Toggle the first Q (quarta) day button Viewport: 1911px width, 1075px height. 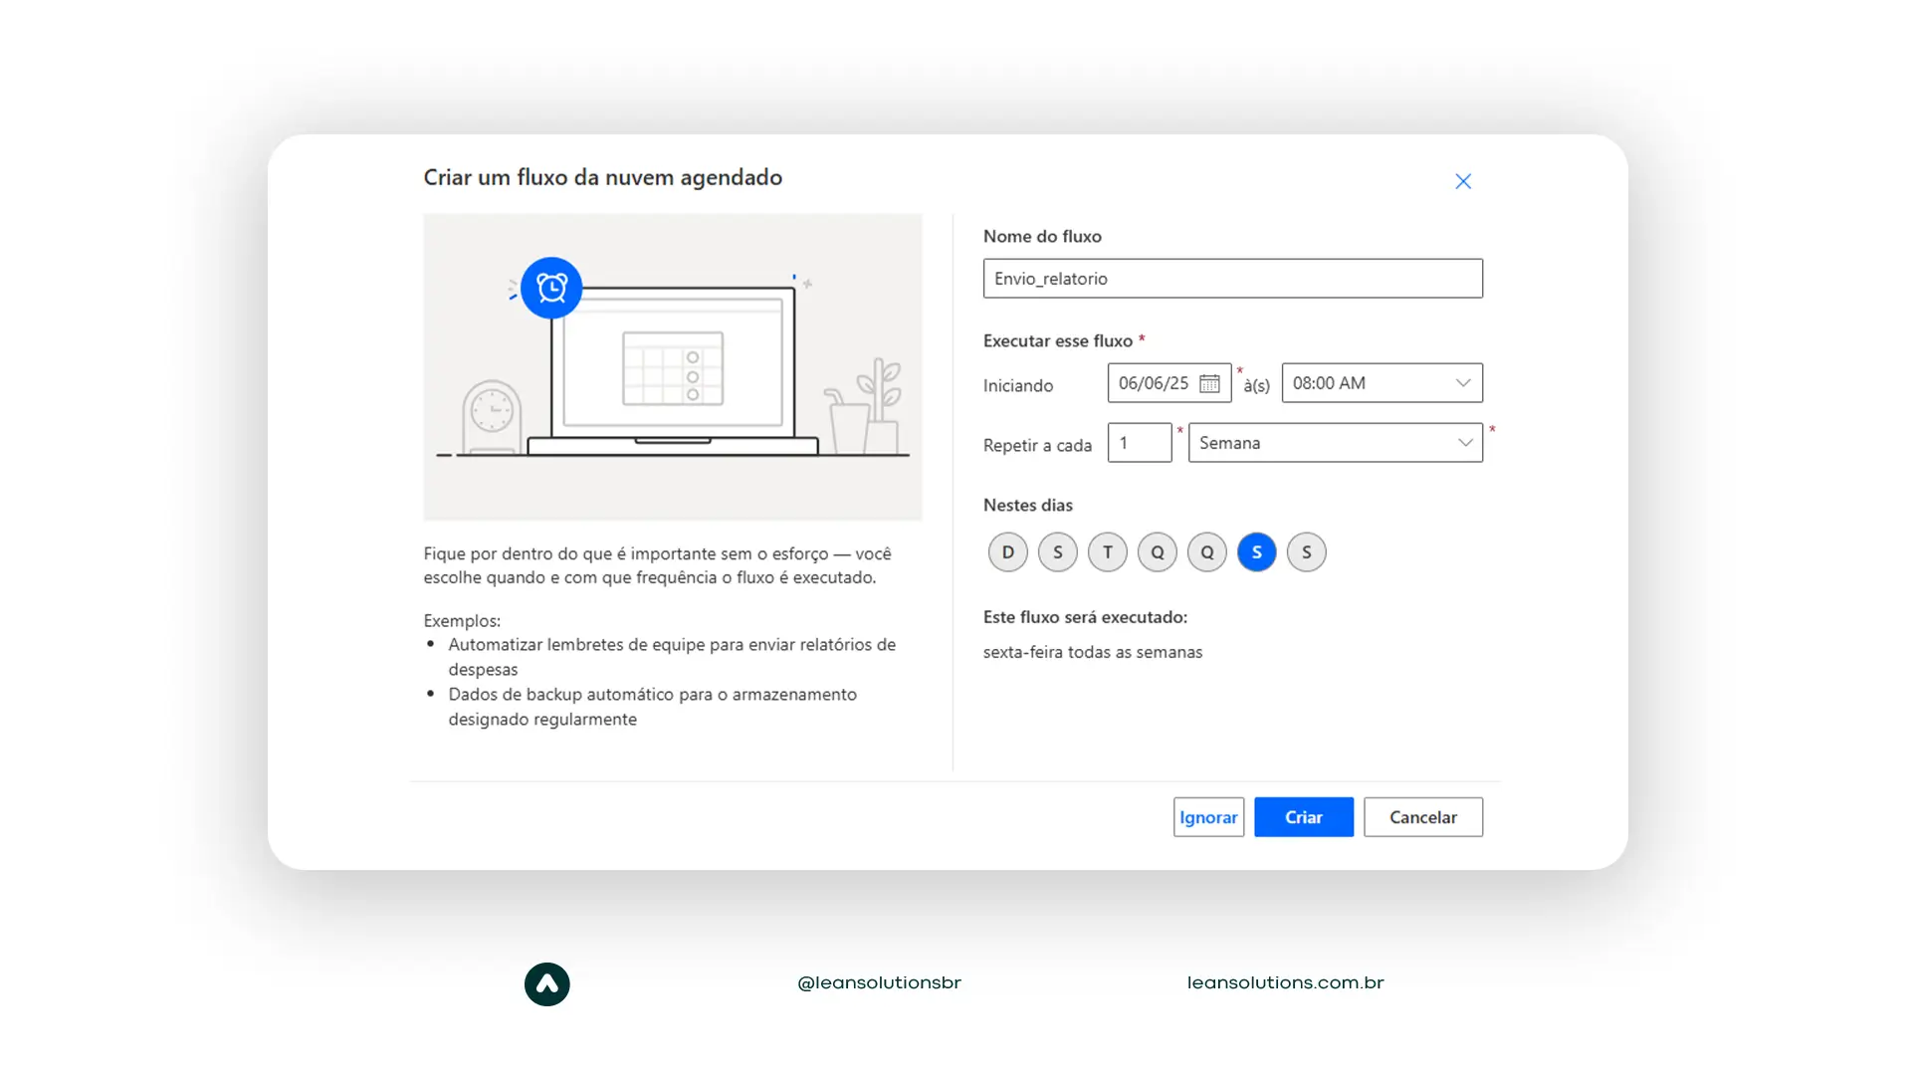[1157, 551]
